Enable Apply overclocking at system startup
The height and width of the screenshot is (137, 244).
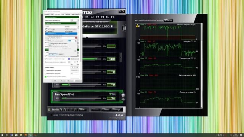pyautogui.click(x=51, y=115)
